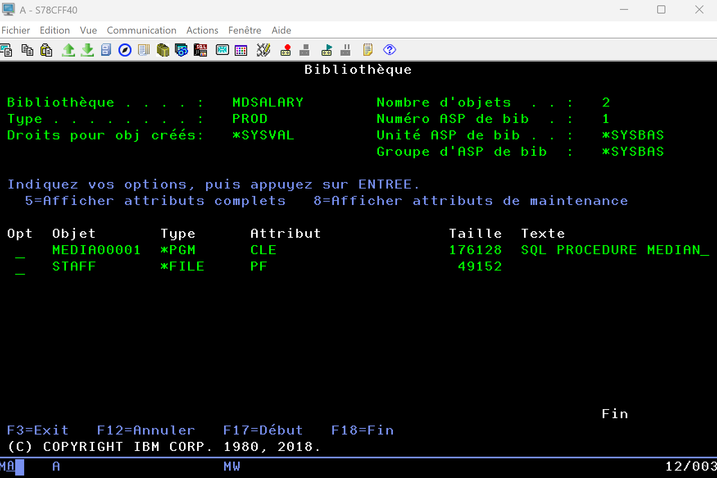717x478 pixels.
Task: Click the F3=Exit function key label
Action: pos(38,430)
